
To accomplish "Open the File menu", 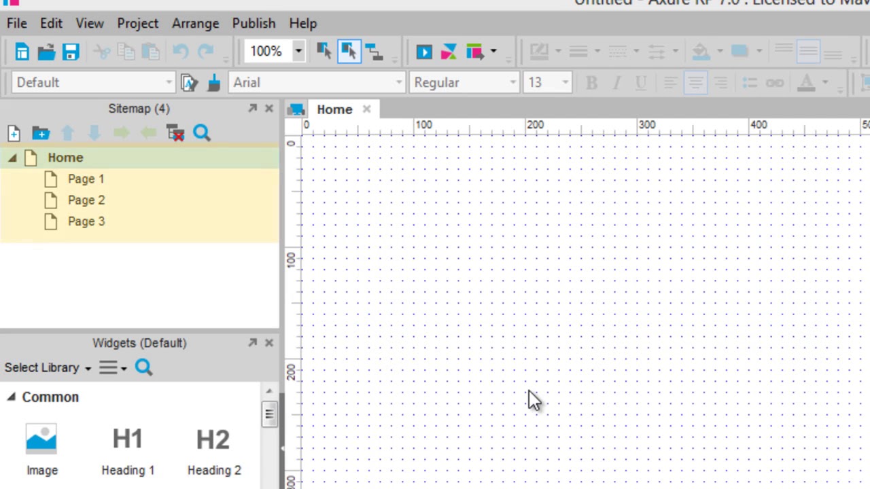I will [17, 23].
